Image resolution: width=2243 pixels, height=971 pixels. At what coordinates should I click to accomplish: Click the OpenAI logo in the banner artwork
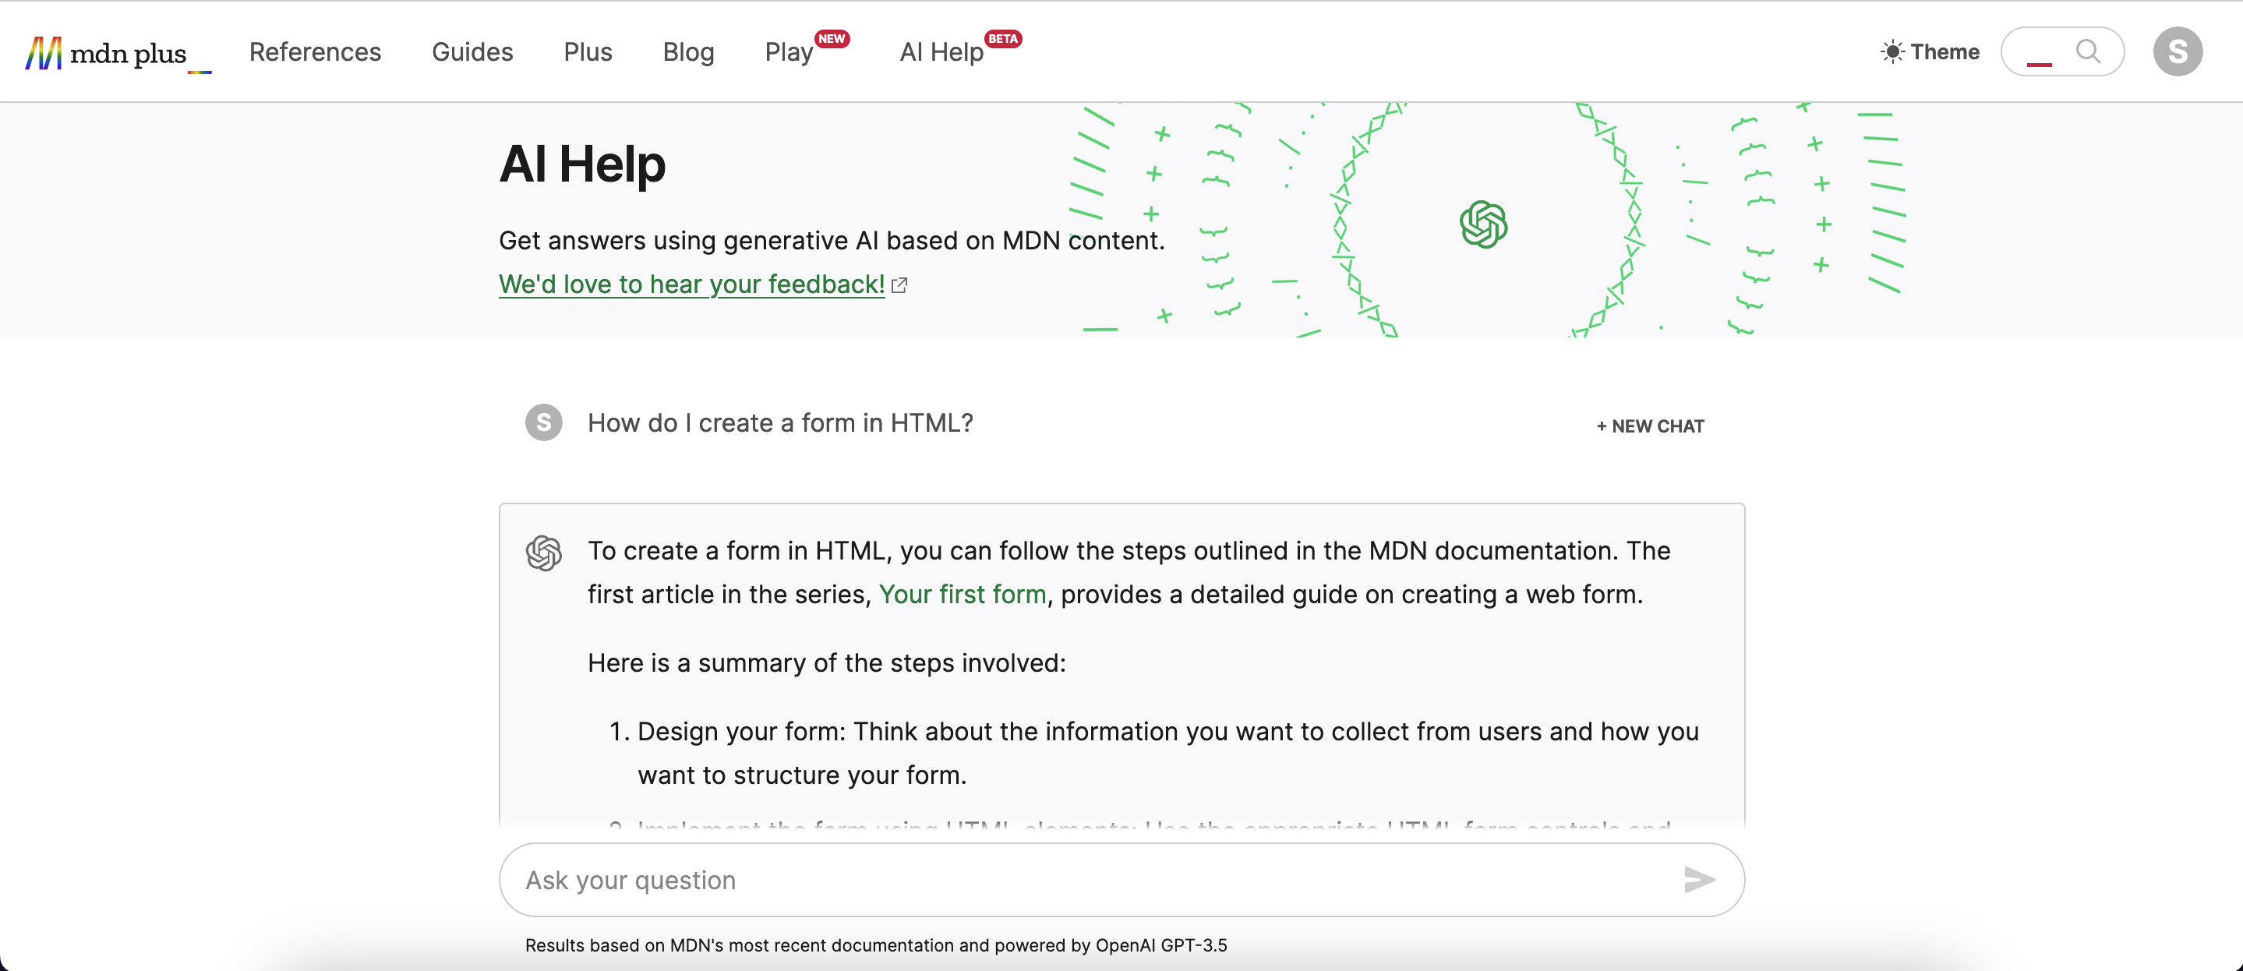coord(1485,224)
